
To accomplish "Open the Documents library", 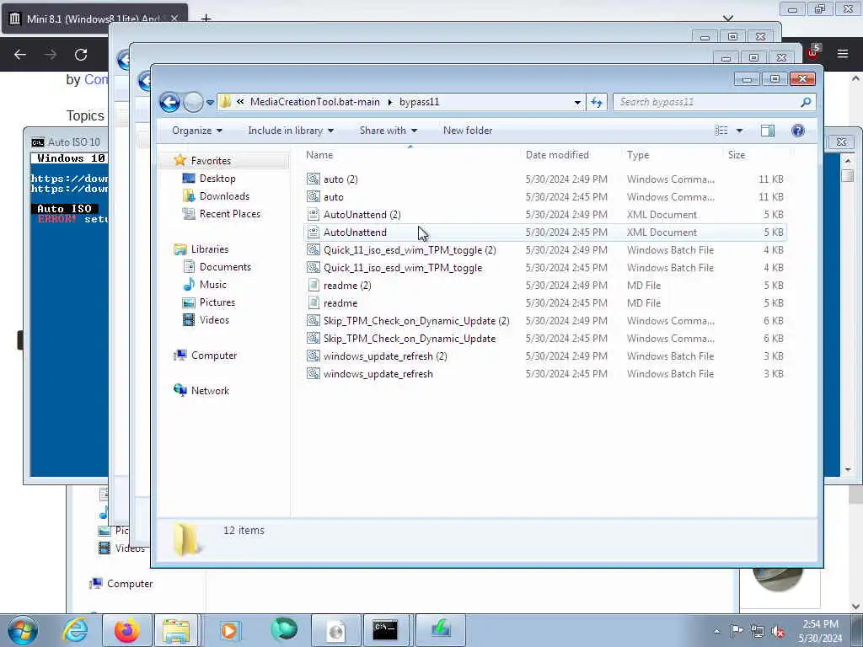I will [x=225, y=267].
